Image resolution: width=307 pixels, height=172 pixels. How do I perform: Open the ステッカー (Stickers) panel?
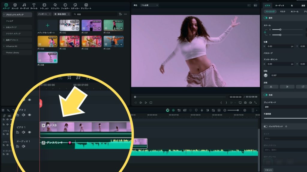click(75, 6)
